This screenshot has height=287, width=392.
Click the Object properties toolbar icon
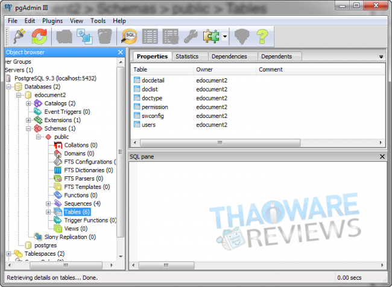(x=65, y=37)
